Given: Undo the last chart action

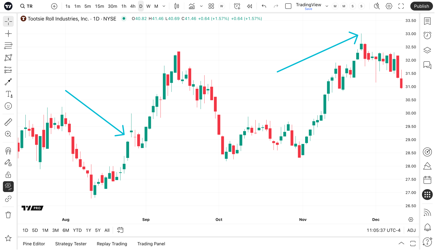Looking at the screenshot, I should tap(264, 6).
